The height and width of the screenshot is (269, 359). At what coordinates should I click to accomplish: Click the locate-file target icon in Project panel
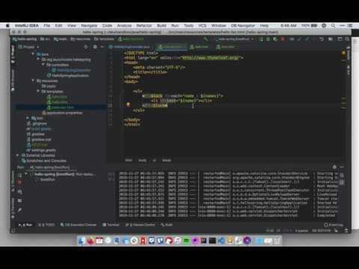(x=86, y=47)
